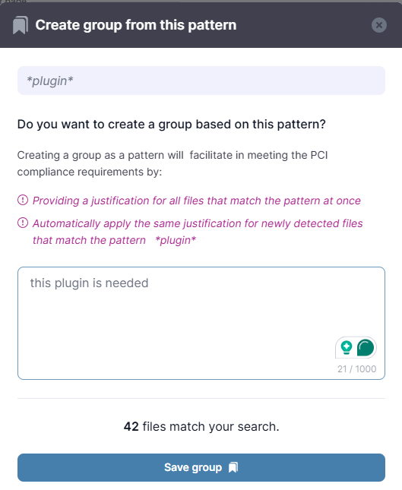The width and height of the screenshot is (402, 490).
Task: Click the *plugin* pattern field
Action: tap(201, 81)
